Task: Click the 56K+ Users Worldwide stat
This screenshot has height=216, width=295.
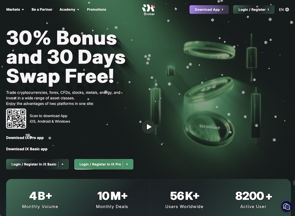Action: coord(184,200)
